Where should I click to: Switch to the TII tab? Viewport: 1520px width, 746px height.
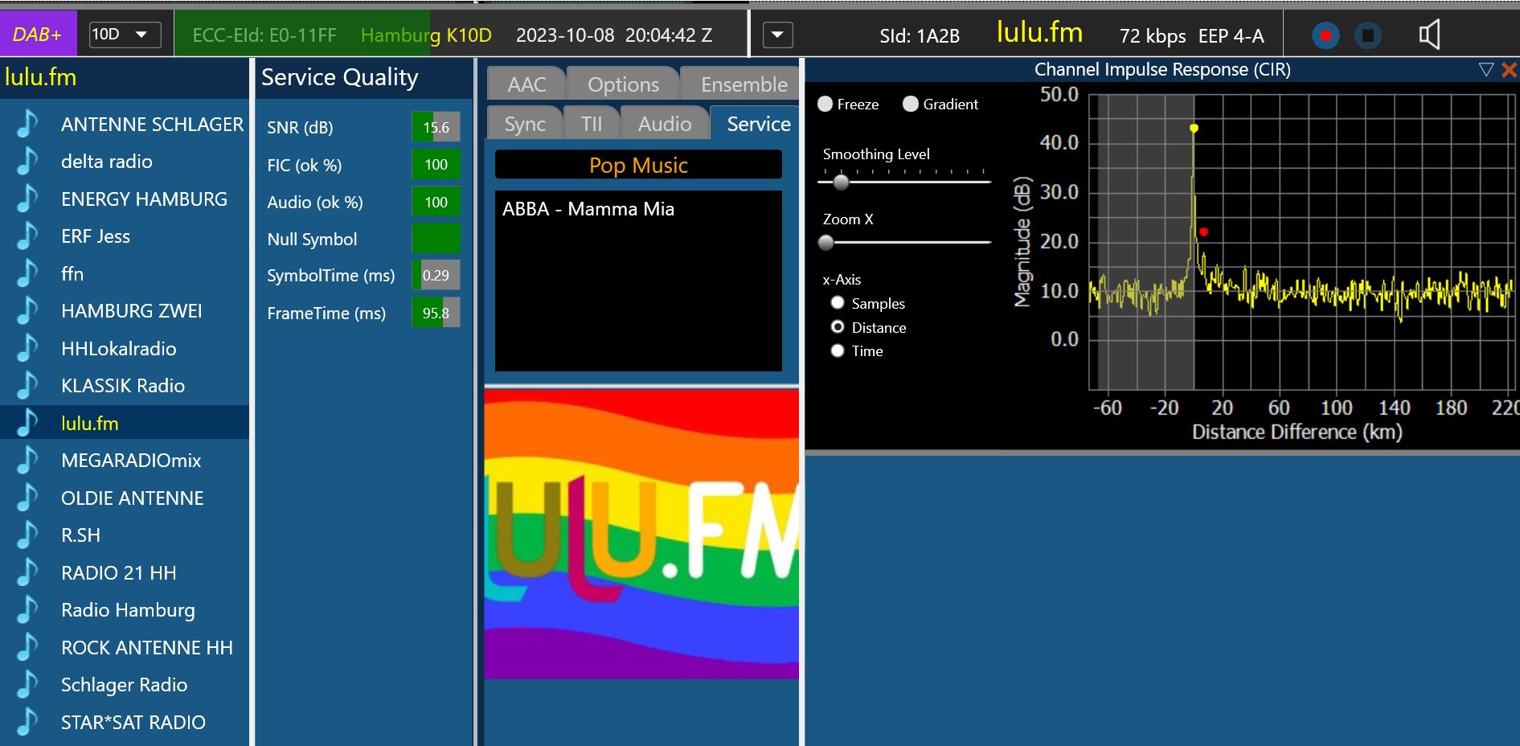592,124
